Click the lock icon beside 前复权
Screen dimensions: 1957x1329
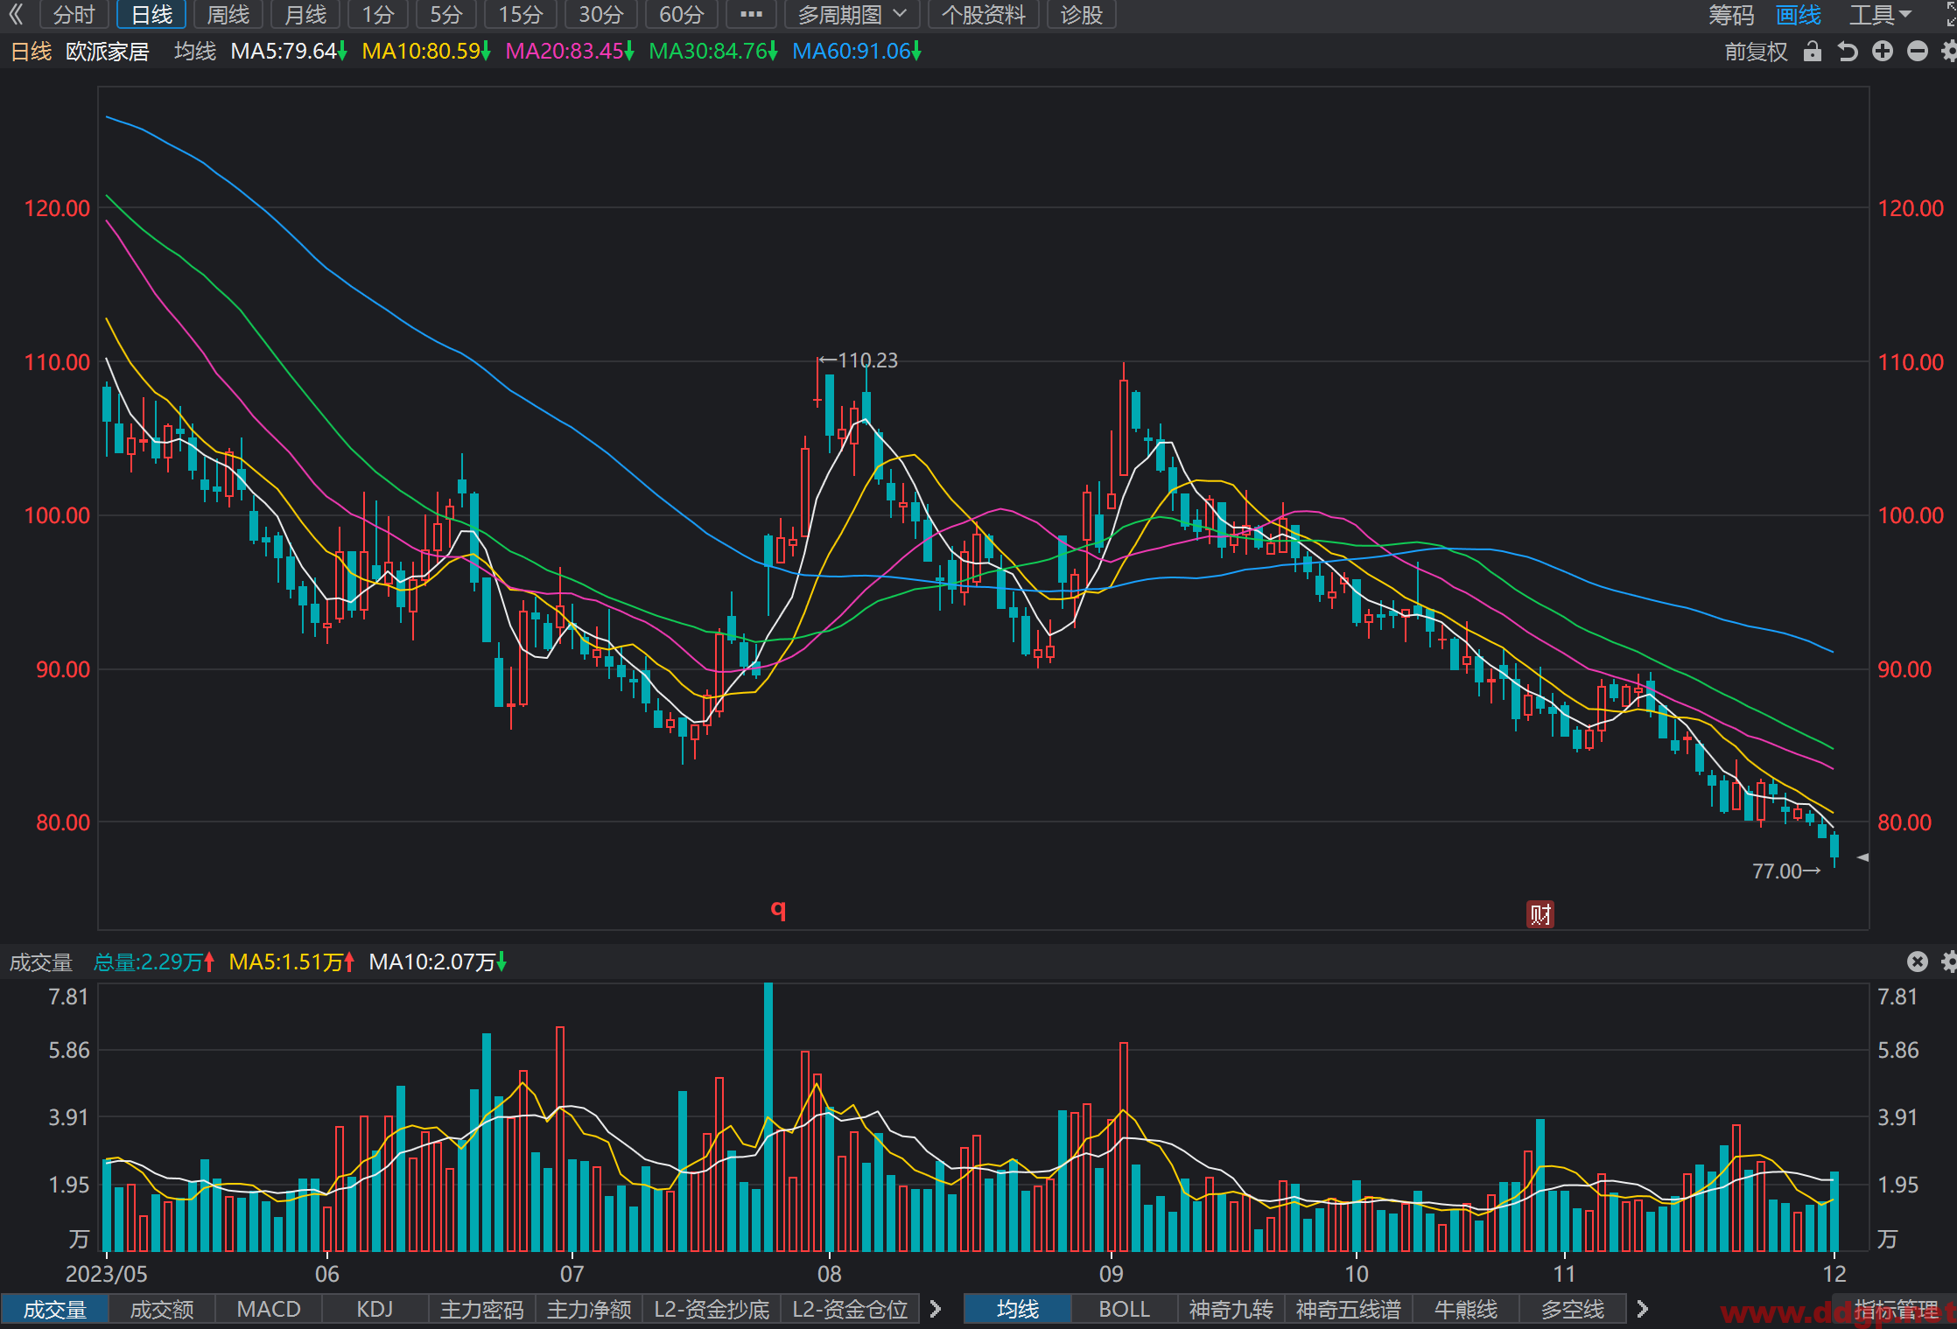point(1813,52)
